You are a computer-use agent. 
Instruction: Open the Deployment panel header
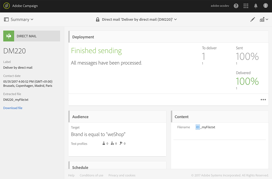pos(169,37)
